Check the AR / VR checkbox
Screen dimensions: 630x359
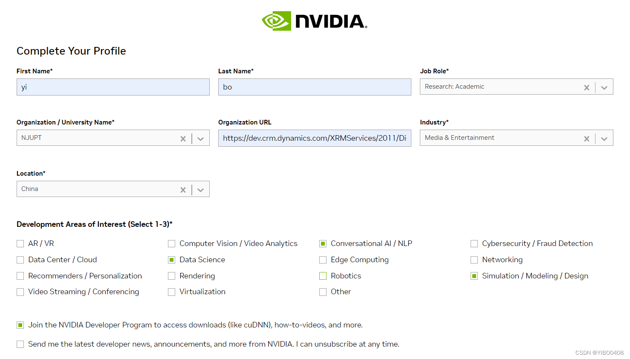[20, 243]
